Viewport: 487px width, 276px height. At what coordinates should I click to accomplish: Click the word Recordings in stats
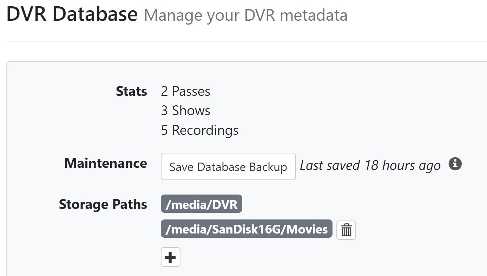tap(205, 130)
